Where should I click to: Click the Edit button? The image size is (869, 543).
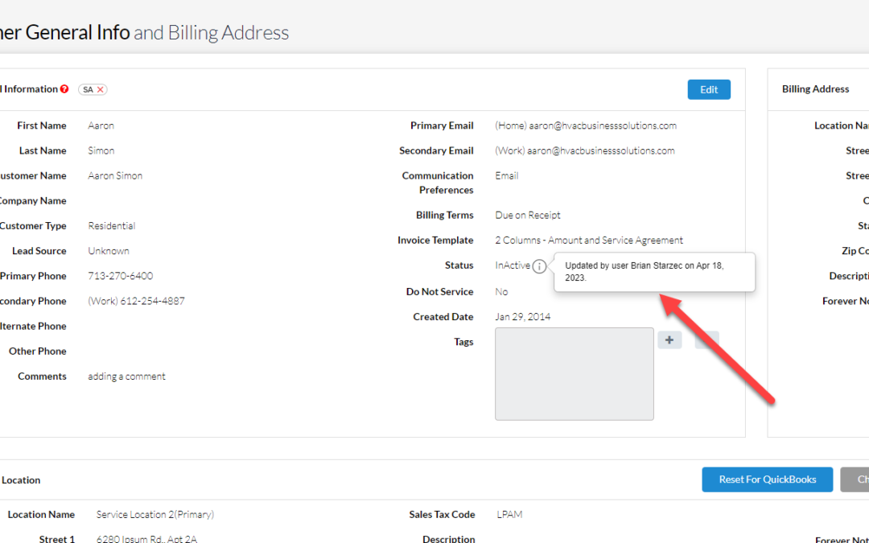click(709, 89)
